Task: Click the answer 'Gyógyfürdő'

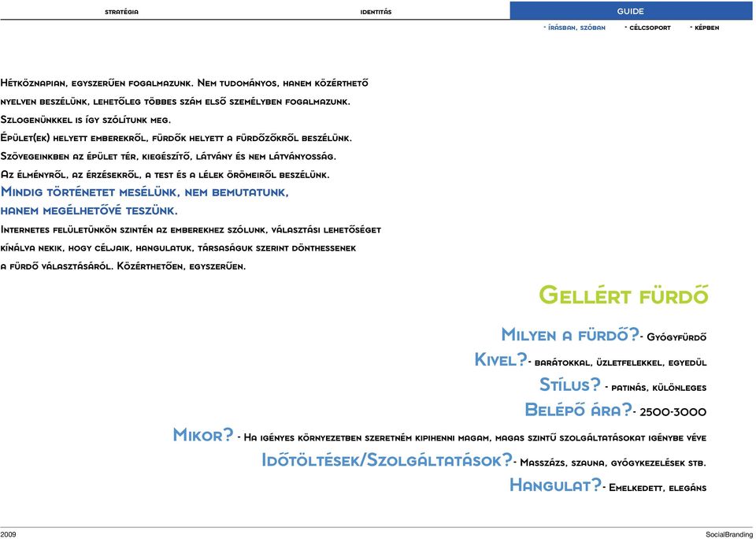Action: [676, 336]
